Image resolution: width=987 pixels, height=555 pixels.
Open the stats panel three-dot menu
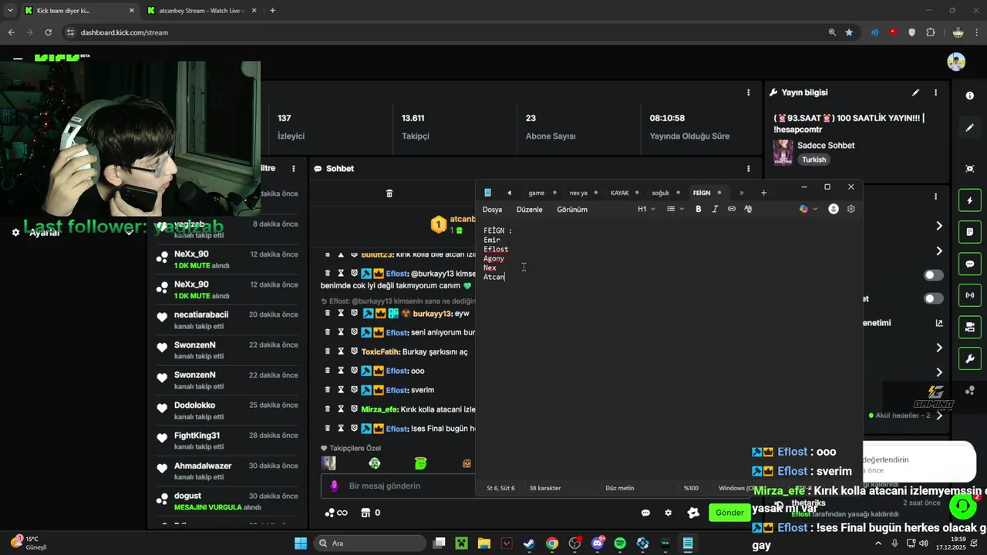coord(748,92)
